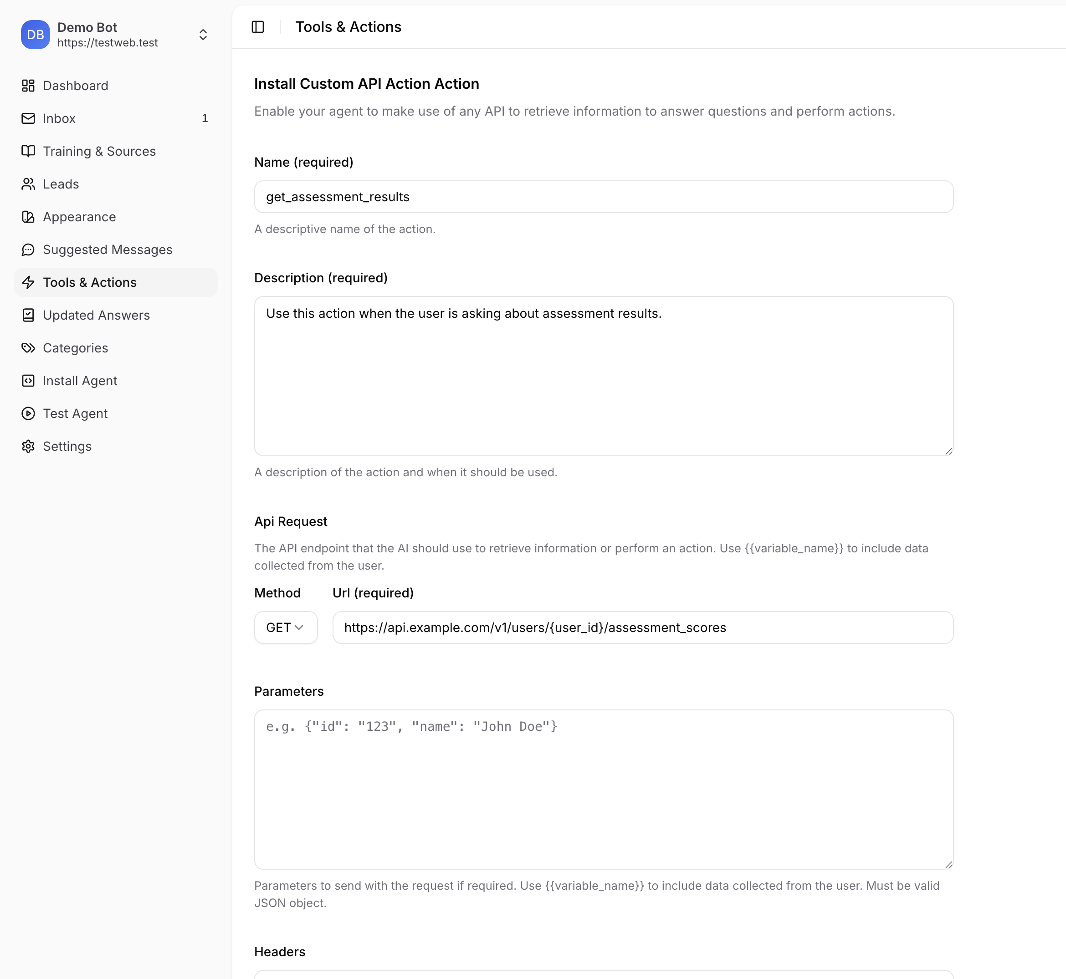Open the GET method dropdown

[x=285, y=627]
